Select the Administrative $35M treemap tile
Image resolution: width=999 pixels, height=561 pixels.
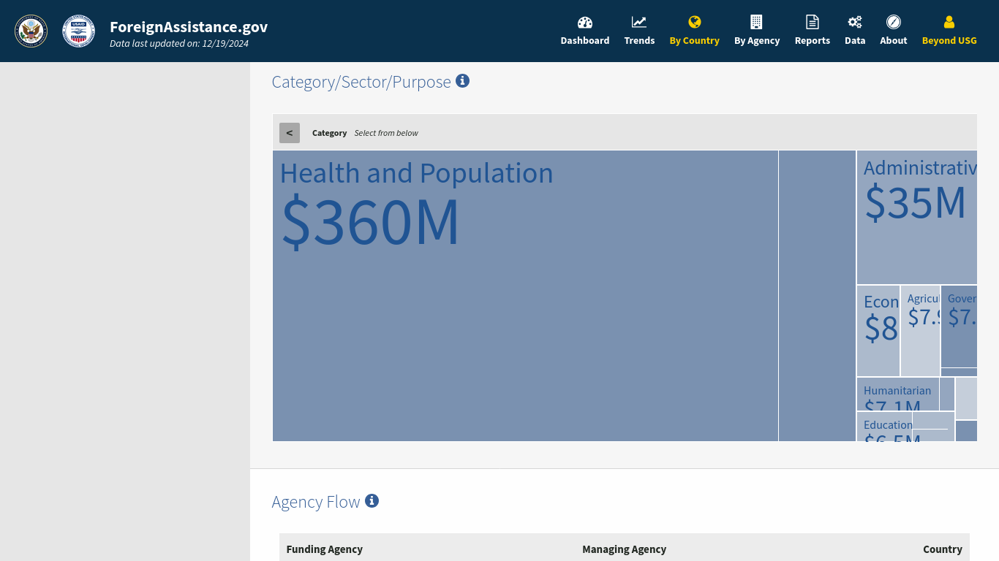point(917,218)
